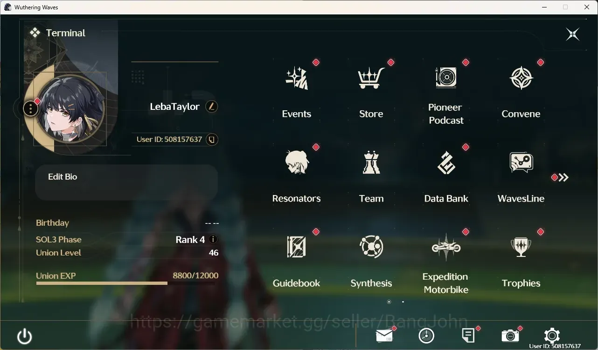
Task: Open the WavesLine chat icon
Action: pyautogui.click(x=521, y=162)
